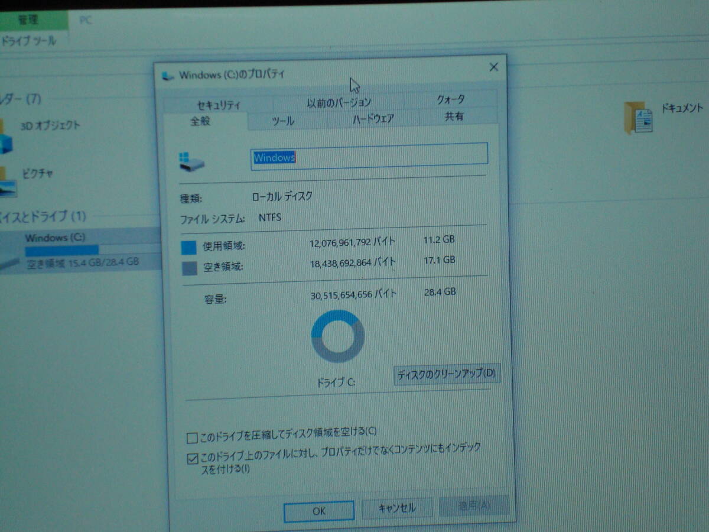Switch to the 共有 tab
709x532 pixels.
tap(454, 116)
